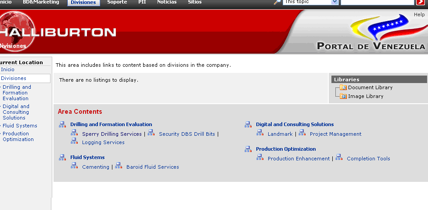428x210 pixels.
Task: Open the Completion Tools link
Action: [x=368, y=159]
